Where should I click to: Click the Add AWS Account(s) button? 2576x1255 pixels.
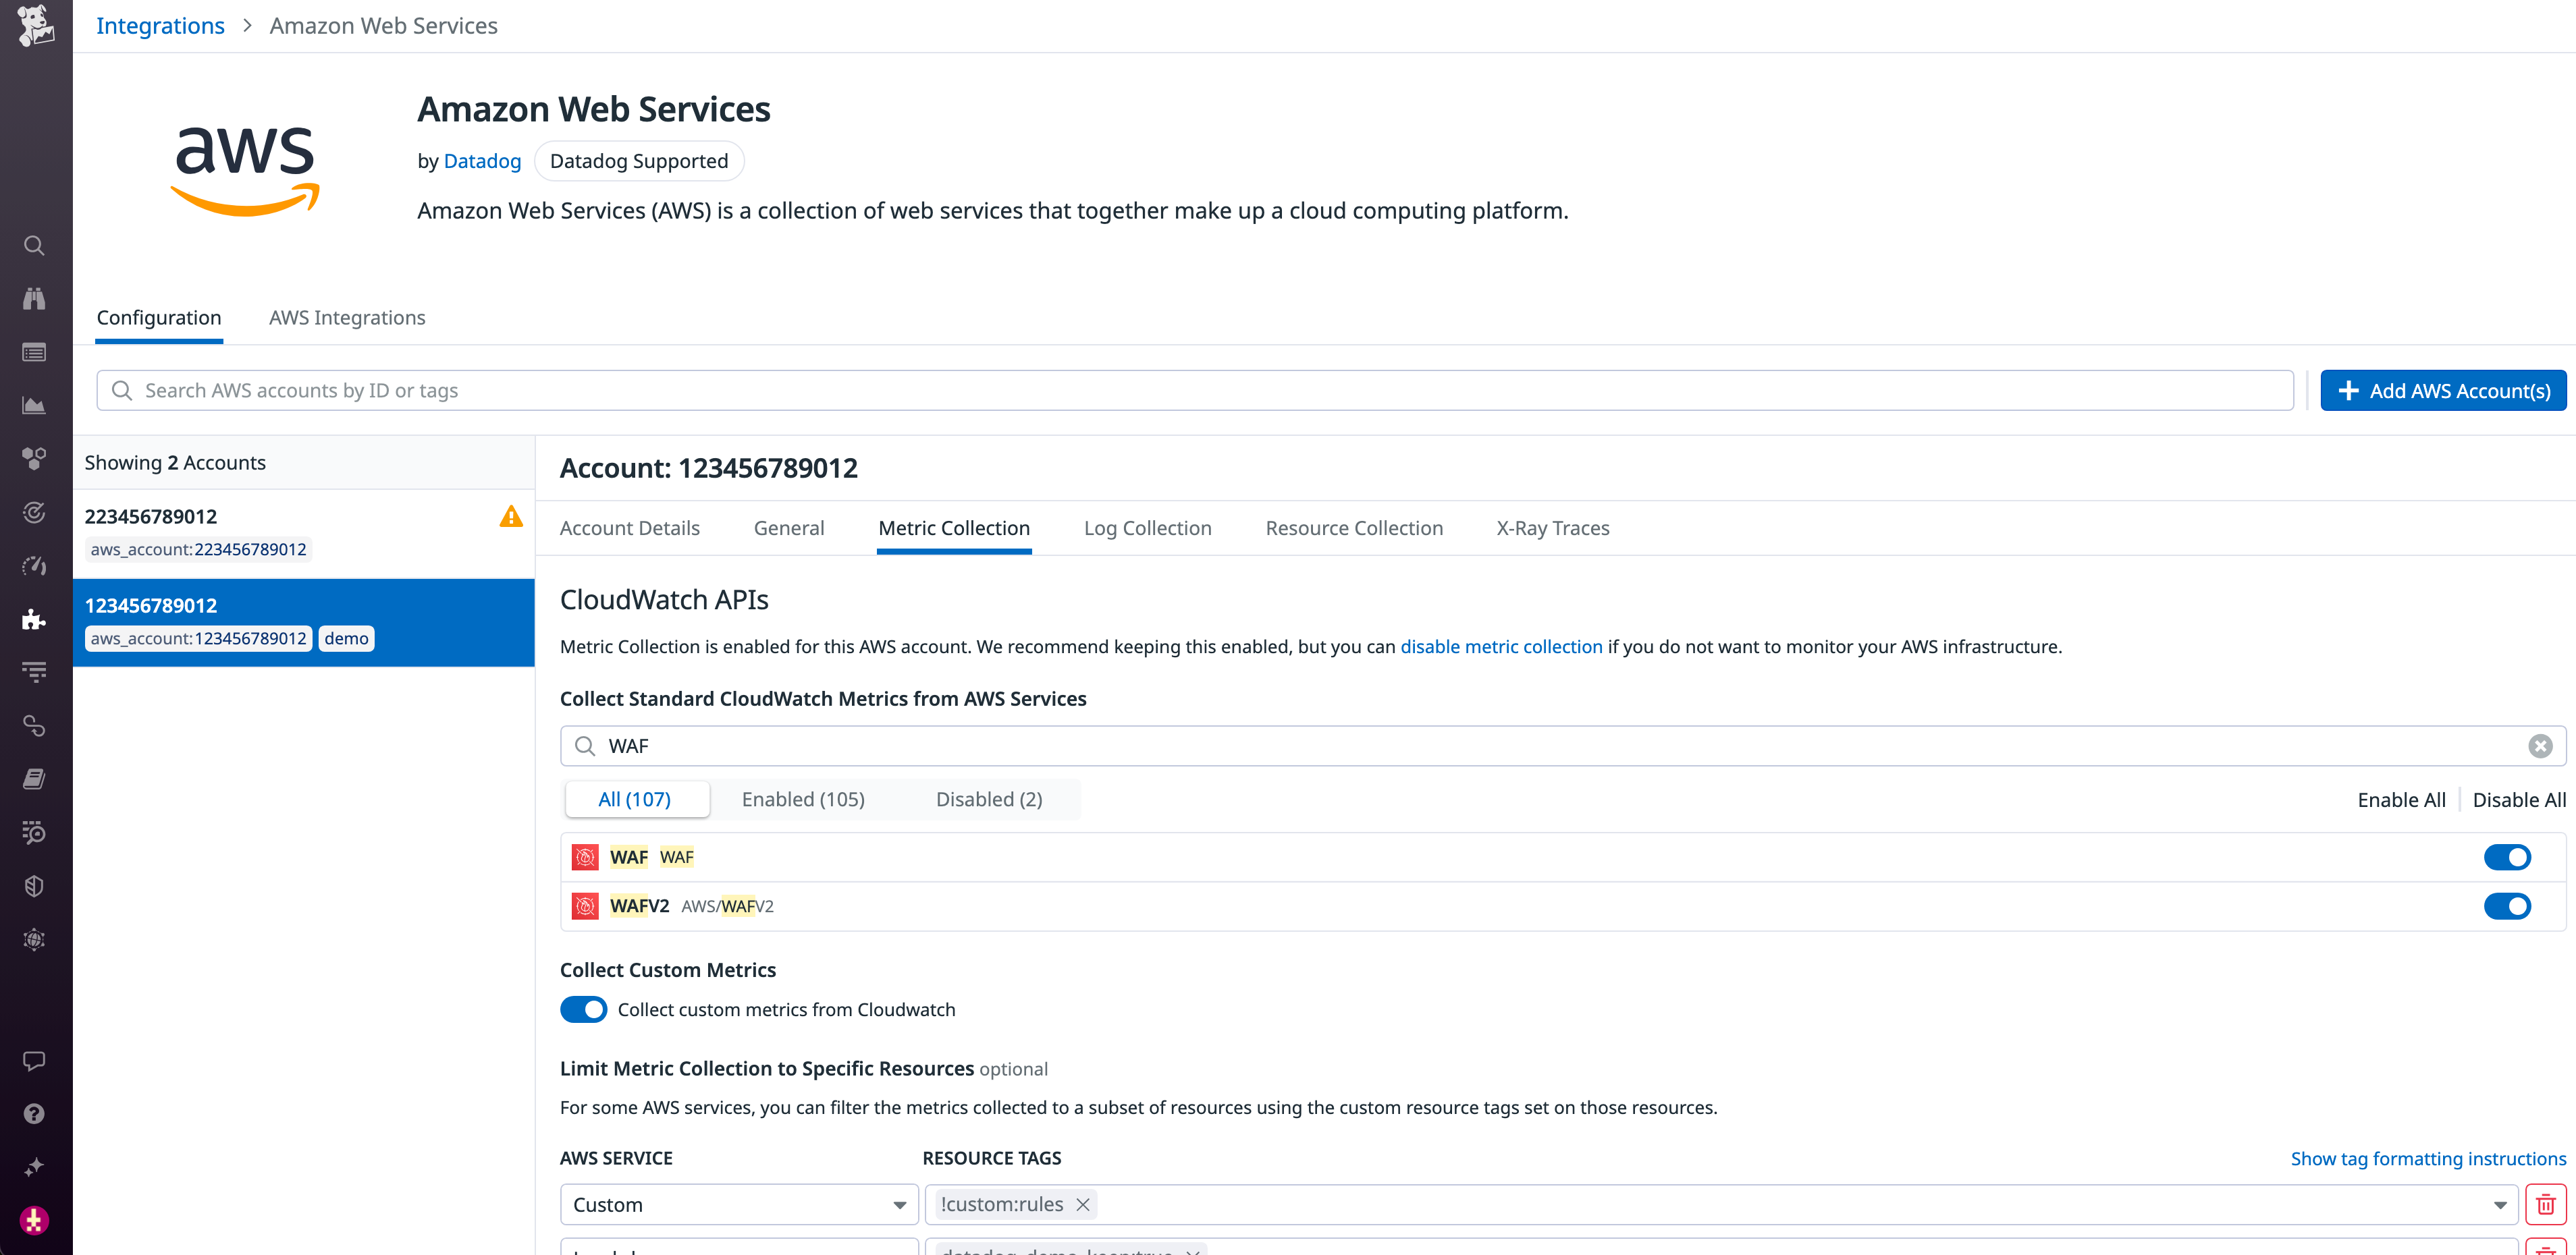[2443, 390]
